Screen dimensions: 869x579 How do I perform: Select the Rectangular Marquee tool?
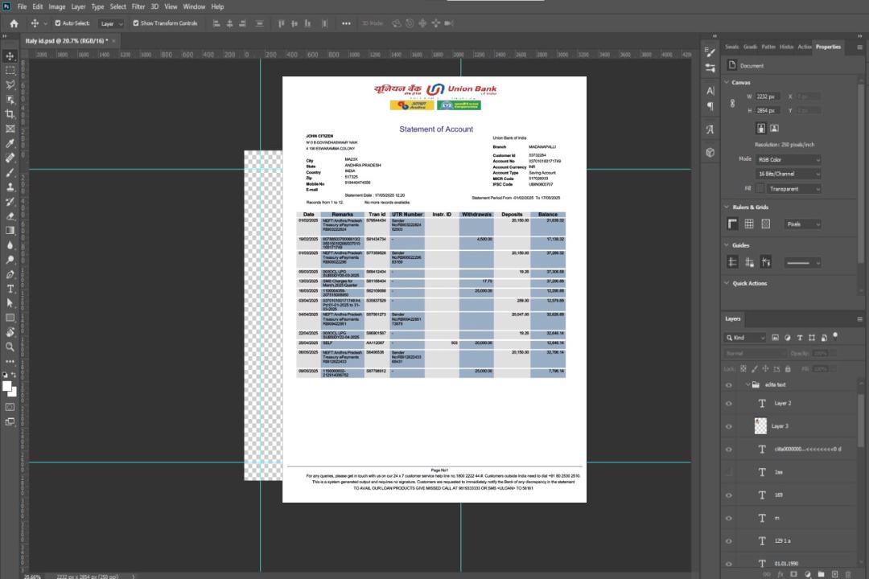[10, 71]
